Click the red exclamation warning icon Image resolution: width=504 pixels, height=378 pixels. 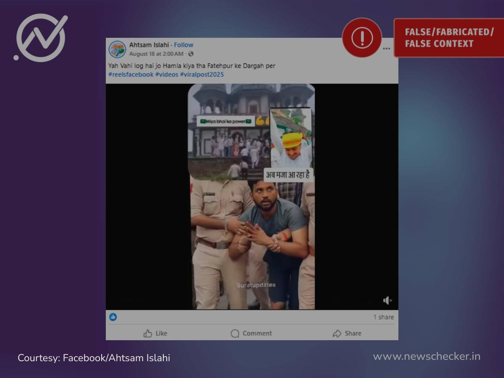click(362, 38)
